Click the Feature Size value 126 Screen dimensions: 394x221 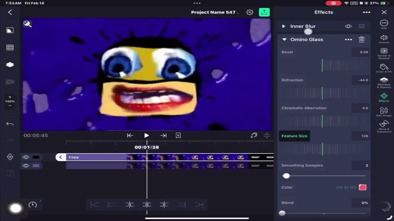360,136
